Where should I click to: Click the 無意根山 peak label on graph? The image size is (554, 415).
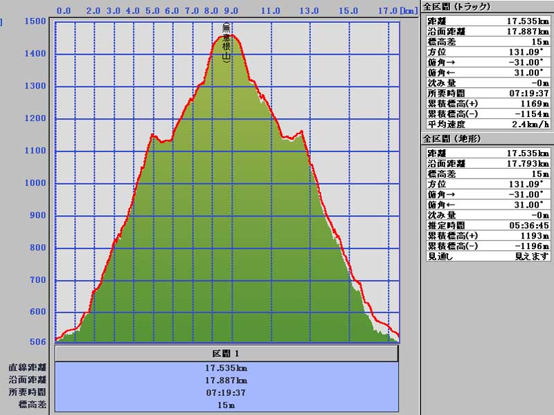tap(226, 43)
